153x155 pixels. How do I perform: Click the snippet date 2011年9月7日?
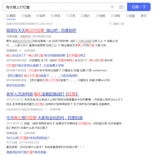(15, 124)
